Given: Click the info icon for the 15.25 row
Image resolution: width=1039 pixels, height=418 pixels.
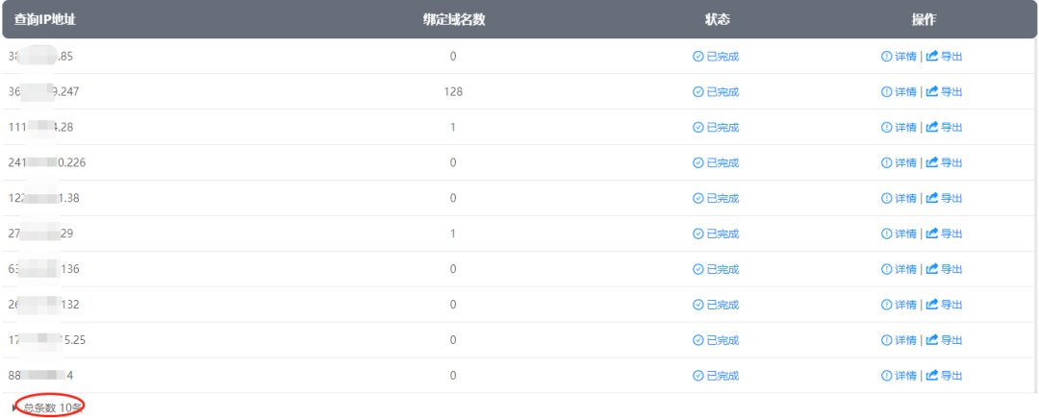Looking at the screenshot, I should click(887, 340).
